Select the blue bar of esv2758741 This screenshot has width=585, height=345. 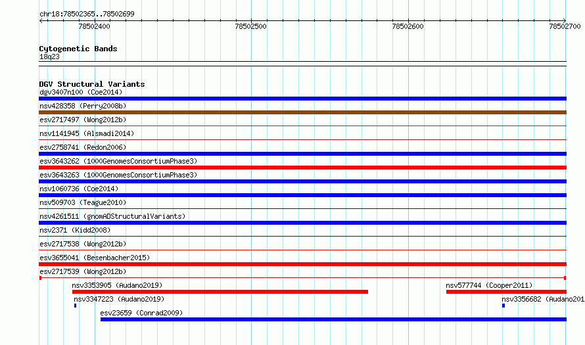point(302,154)
